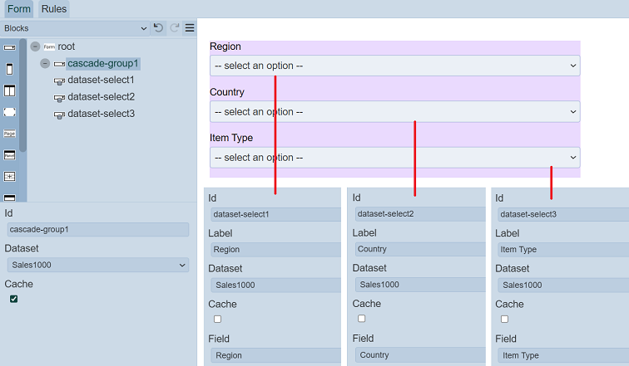Open the hamburger menu icon
The width and height of the screenshot is (629, 366).
[x=190, y=28]
